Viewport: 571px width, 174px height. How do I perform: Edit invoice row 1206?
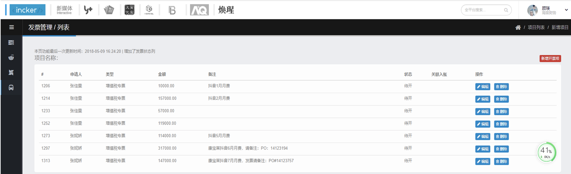click(x=483, y=87)
